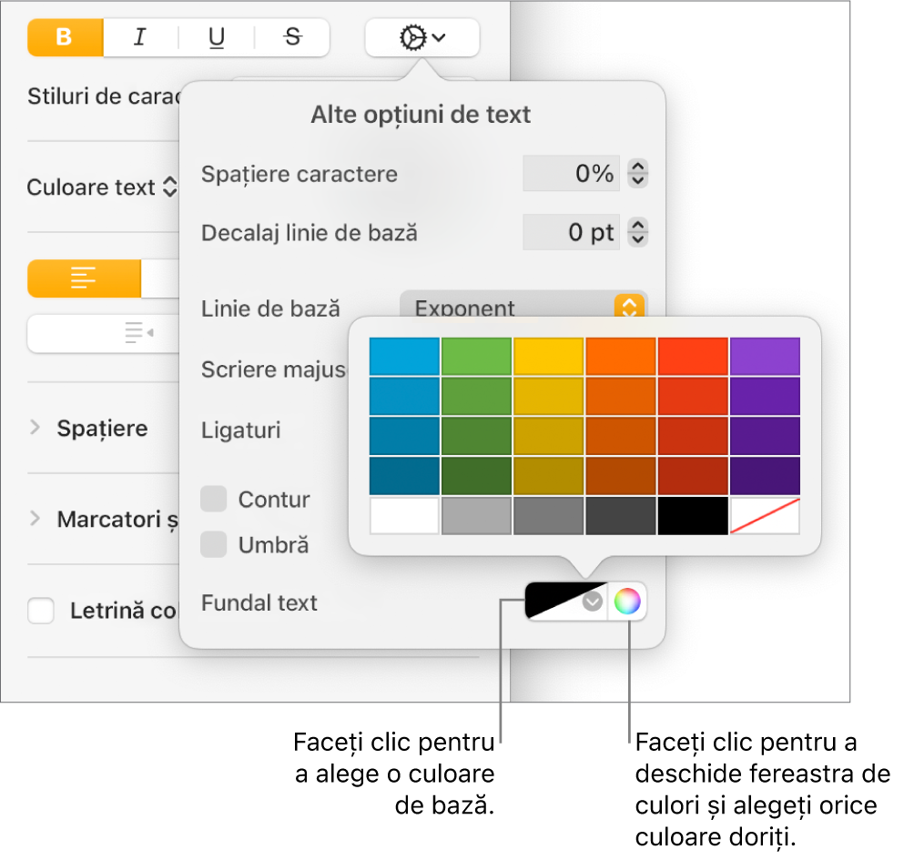Open the color wheel next to Fundal text
The width and height of the screenshot is (904, 860).
(626, 602)
